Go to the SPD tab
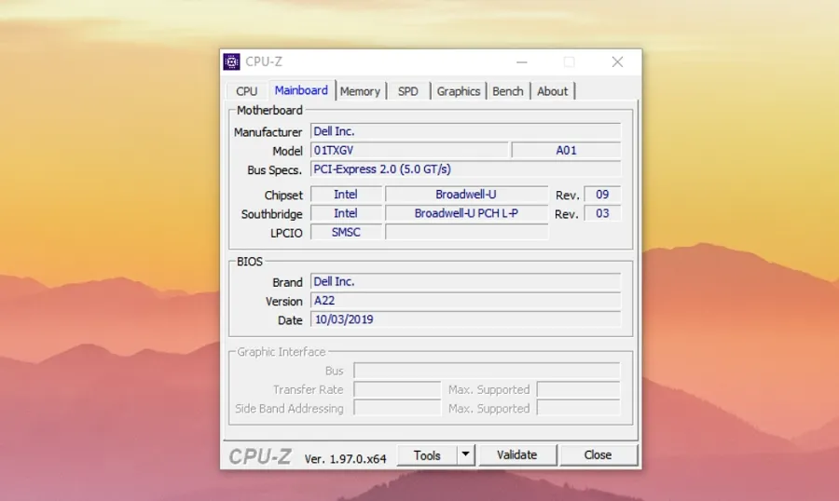 [407, 91]
